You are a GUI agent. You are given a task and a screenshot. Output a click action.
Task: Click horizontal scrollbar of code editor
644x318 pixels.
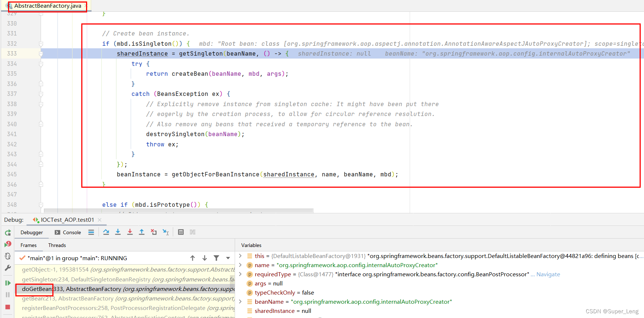click(x=179, y=210)
